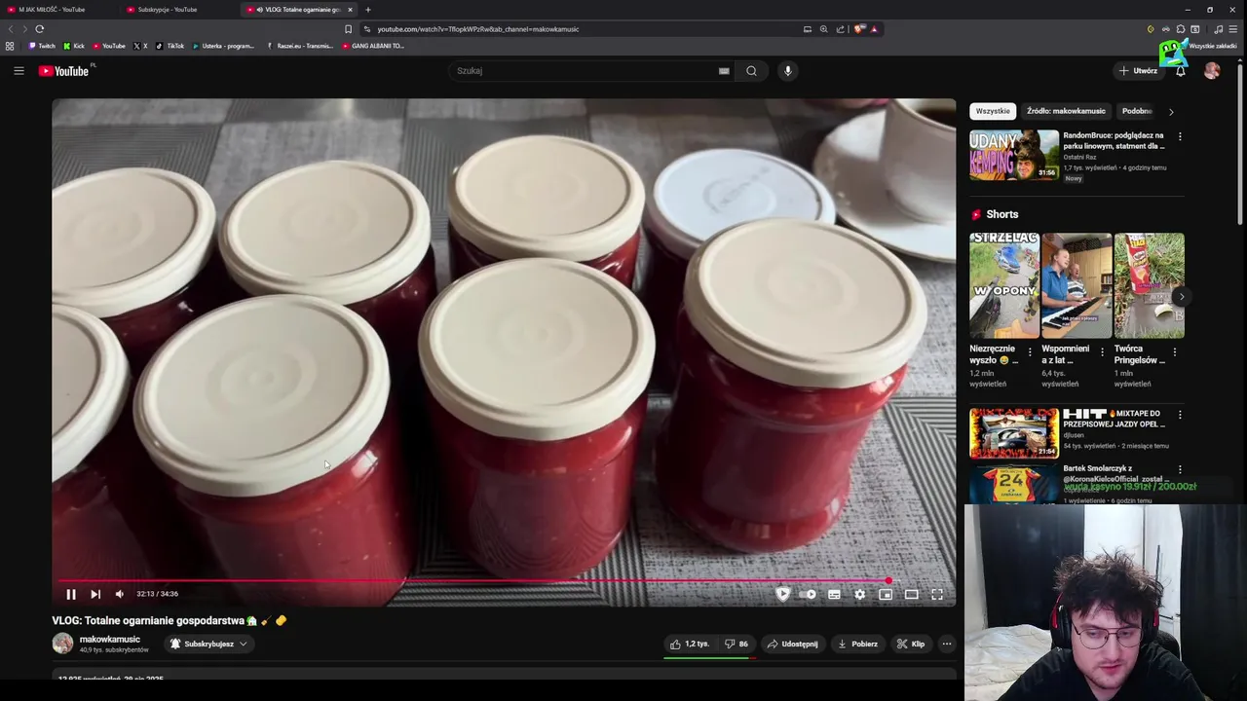Create a clip with the Klip button
1247x701 pixels.
911,644
